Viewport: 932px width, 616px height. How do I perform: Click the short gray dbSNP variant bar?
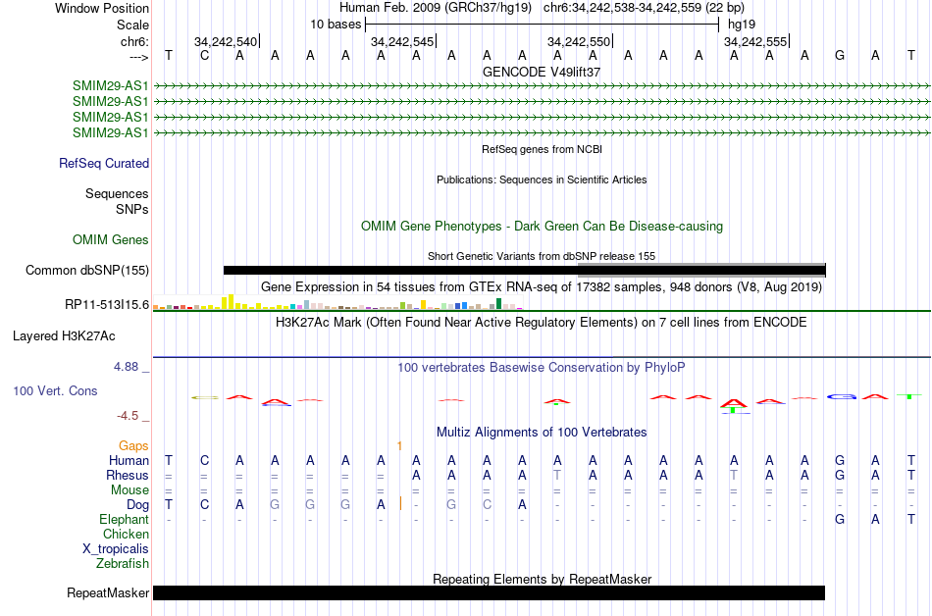pyautogui.click(x=701, y=271)
